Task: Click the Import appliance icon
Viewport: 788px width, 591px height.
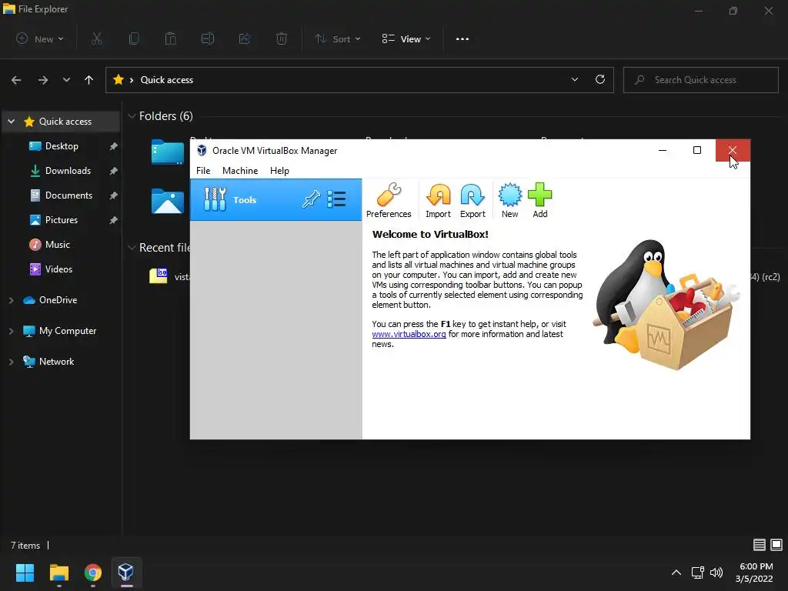Action: point(438,200)
